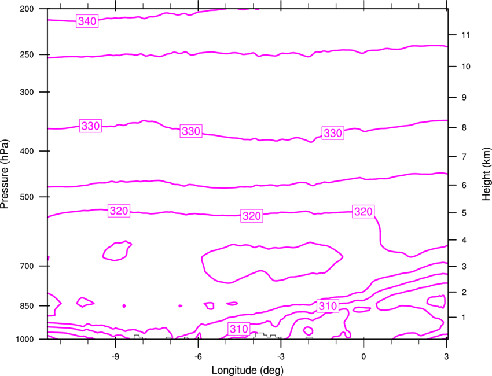Viewport: 492px width, 376px height.
Task: Click the 200 pressure tick label
Action: (27, 9)
